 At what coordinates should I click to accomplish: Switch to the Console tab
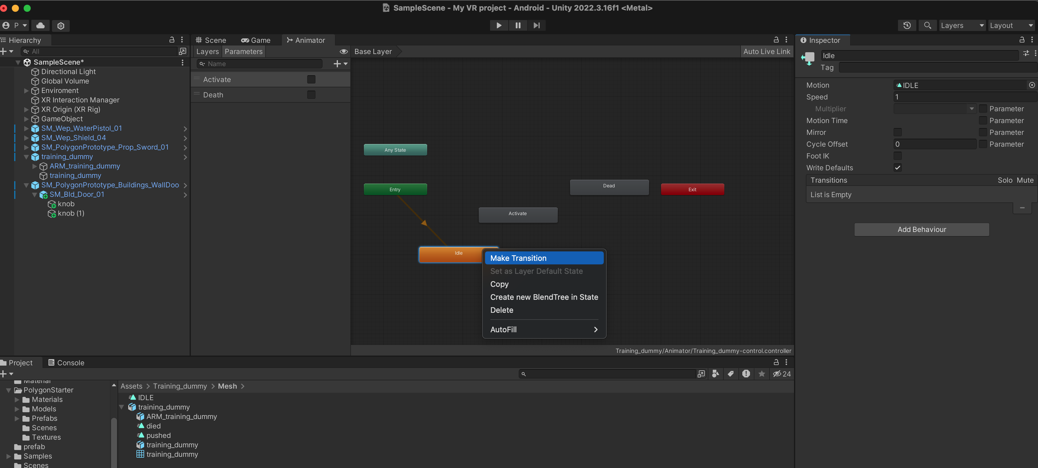[x=66, y=363]
